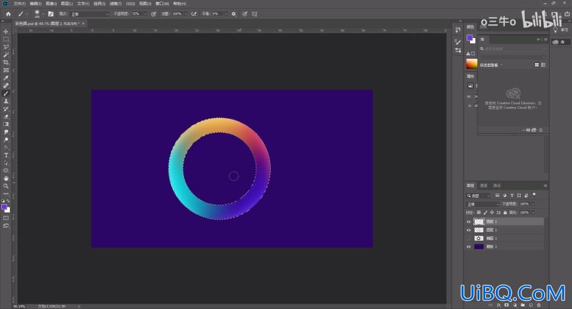
Task: Select the Type tool
Action: [x=6, y=155]
